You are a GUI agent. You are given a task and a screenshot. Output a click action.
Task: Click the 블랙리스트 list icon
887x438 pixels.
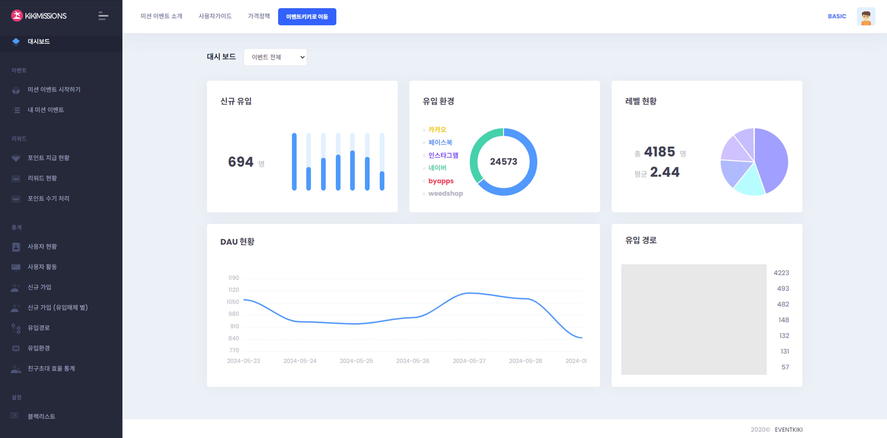[x=15, y=416]
